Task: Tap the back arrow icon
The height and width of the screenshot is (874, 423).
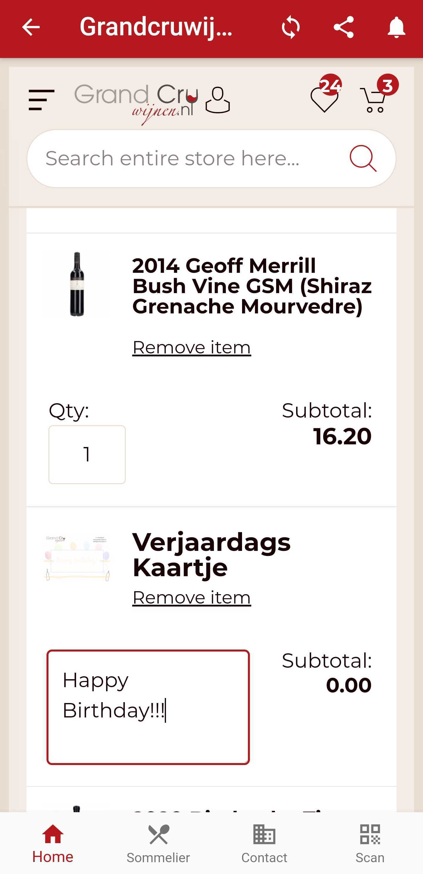Action: coord(31,27)
